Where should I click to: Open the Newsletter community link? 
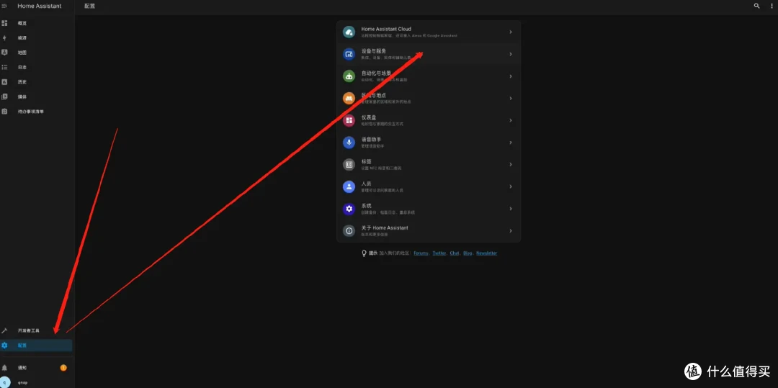(486, 253)
